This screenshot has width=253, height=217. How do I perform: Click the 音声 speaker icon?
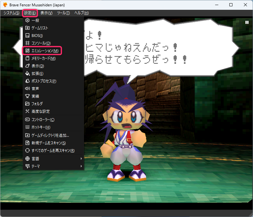(27, 88)
